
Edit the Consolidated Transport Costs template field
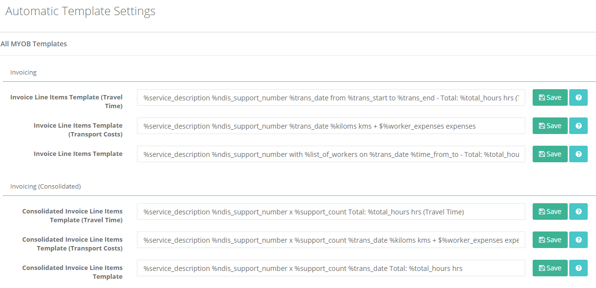click(331, 240)
